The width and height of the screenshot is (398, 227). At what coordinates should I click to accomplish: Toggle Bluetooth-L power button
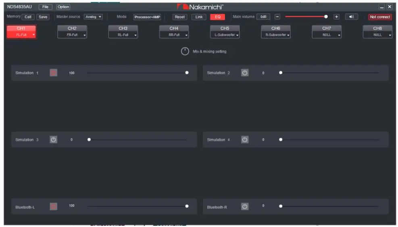53,206
